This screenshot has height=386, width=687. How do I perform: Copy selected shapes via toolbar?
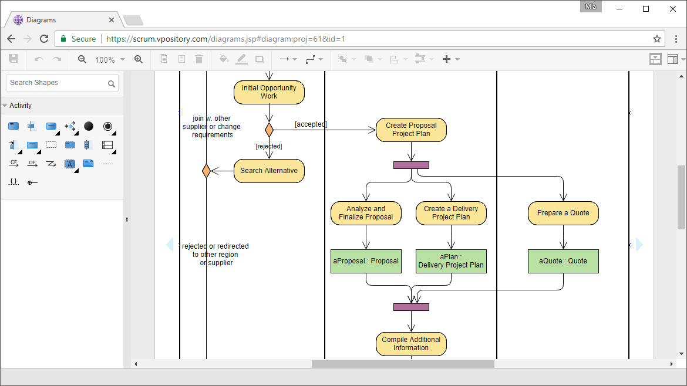(x=163, y=59)
